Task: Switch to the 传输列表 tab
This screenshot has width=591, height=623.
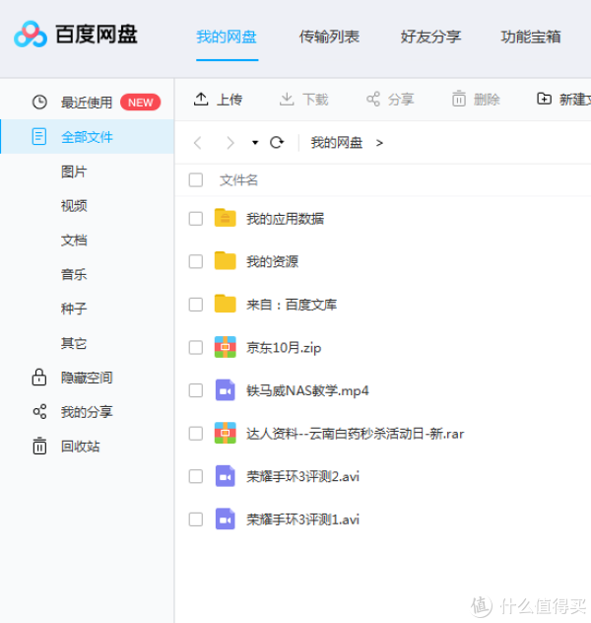Action: [x=329, y=37]
